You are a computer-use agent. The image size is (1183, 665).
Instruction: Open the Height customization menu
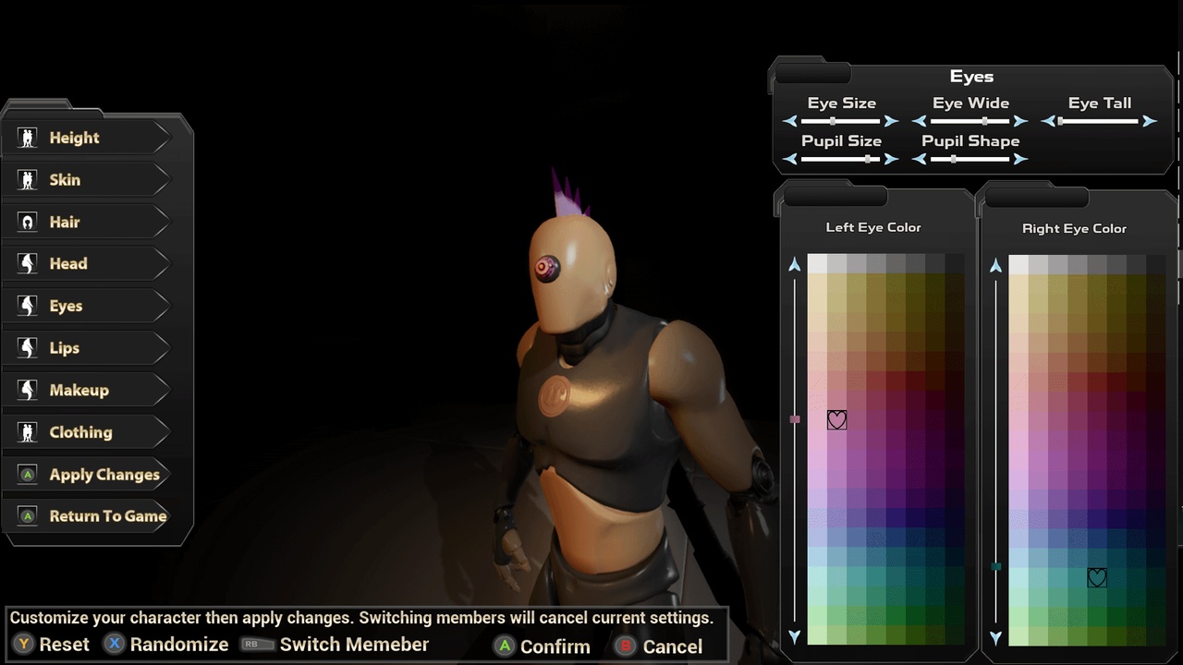pyautogui.click(x=88, y=138)
